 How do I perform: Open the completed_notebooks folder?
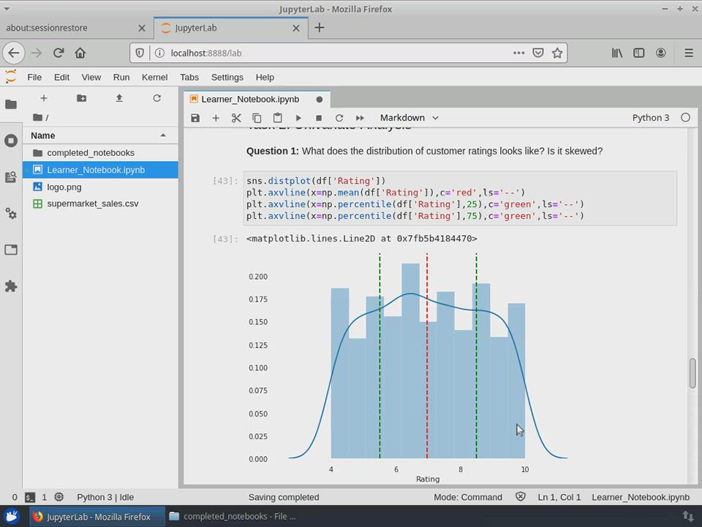tap(91, 153)
